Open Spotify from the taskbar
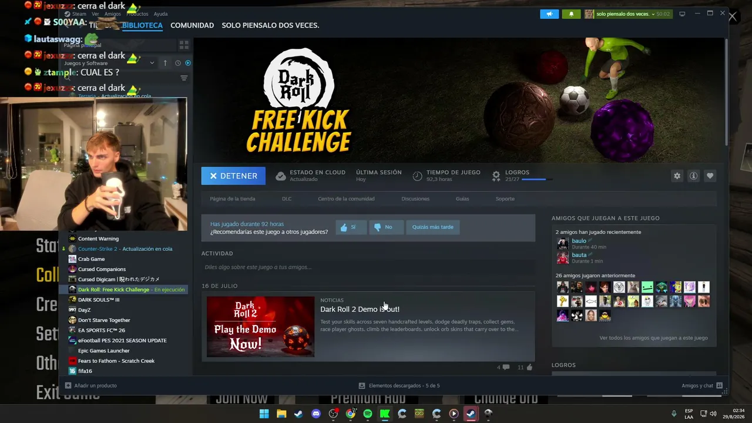The height and width of the screenshot is (423, 752). click(x=368, y=414)
